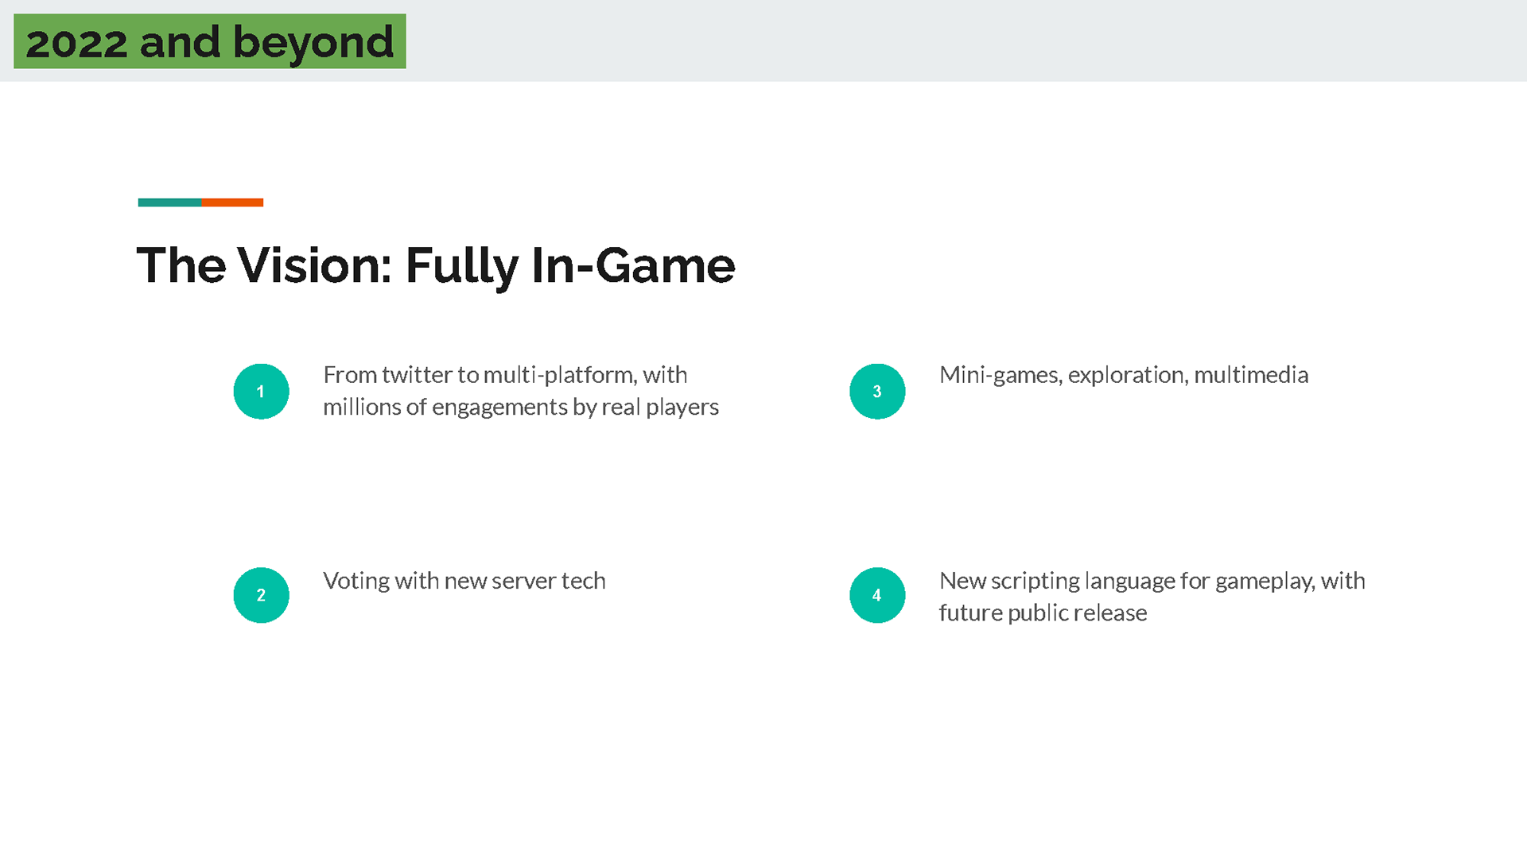
Task: Click the numbered circle 2 icon
Action: 261,595
